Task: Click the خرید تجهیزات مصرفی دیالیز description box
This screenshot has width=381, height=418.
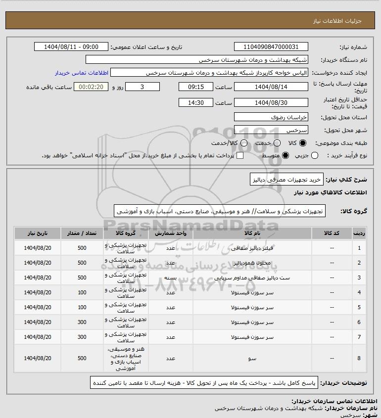Action: [286, 180]
